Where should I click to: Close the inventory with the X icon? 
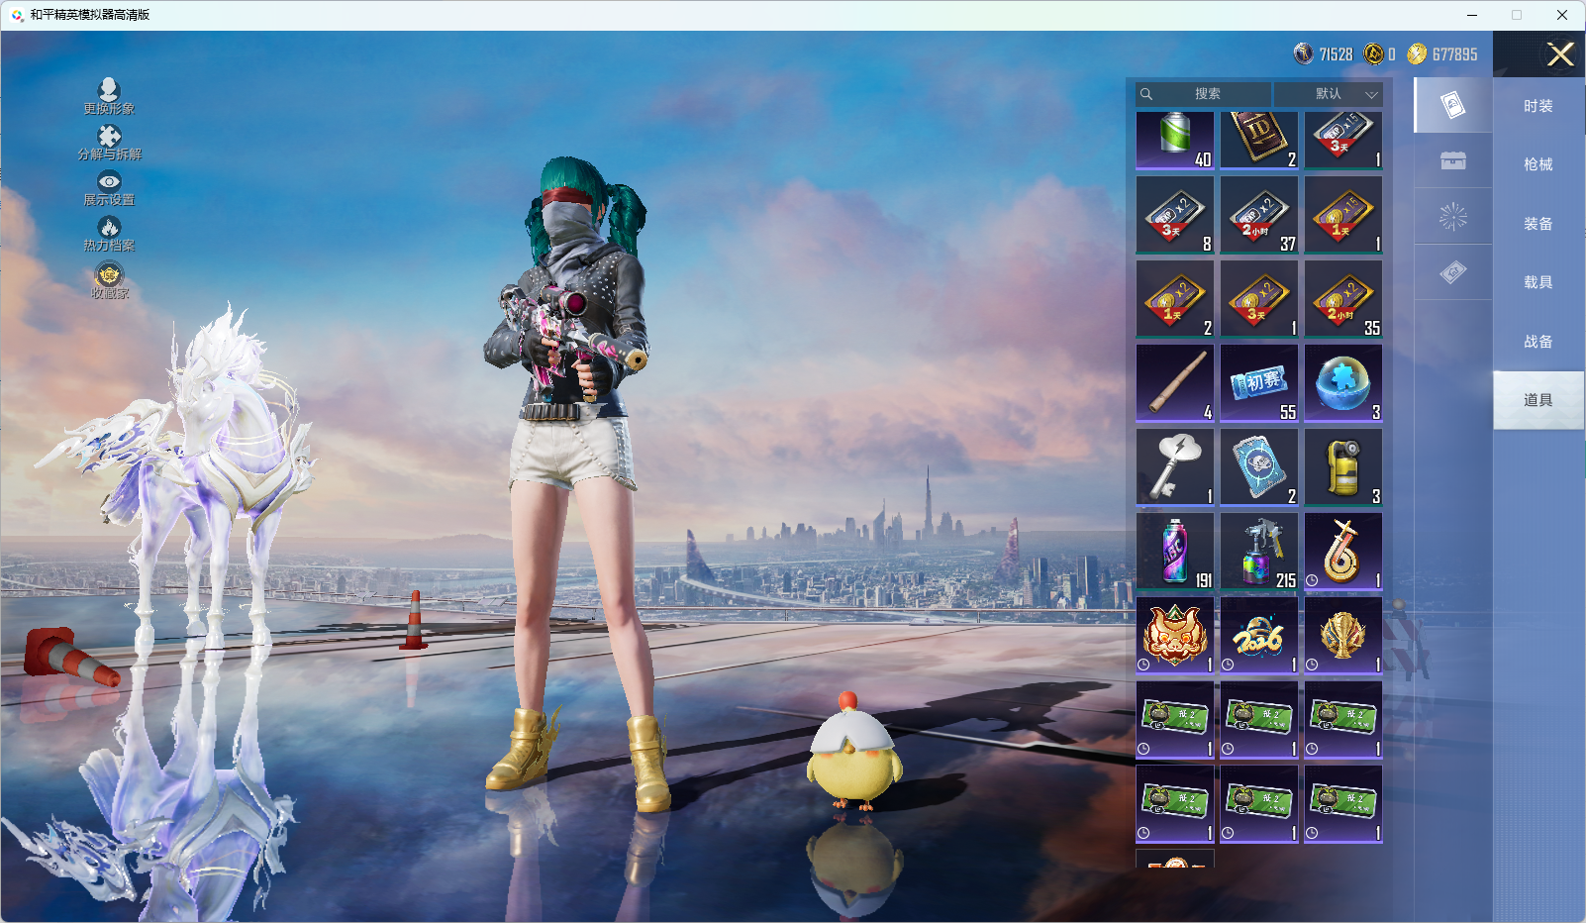click(x=1560, y=54)
